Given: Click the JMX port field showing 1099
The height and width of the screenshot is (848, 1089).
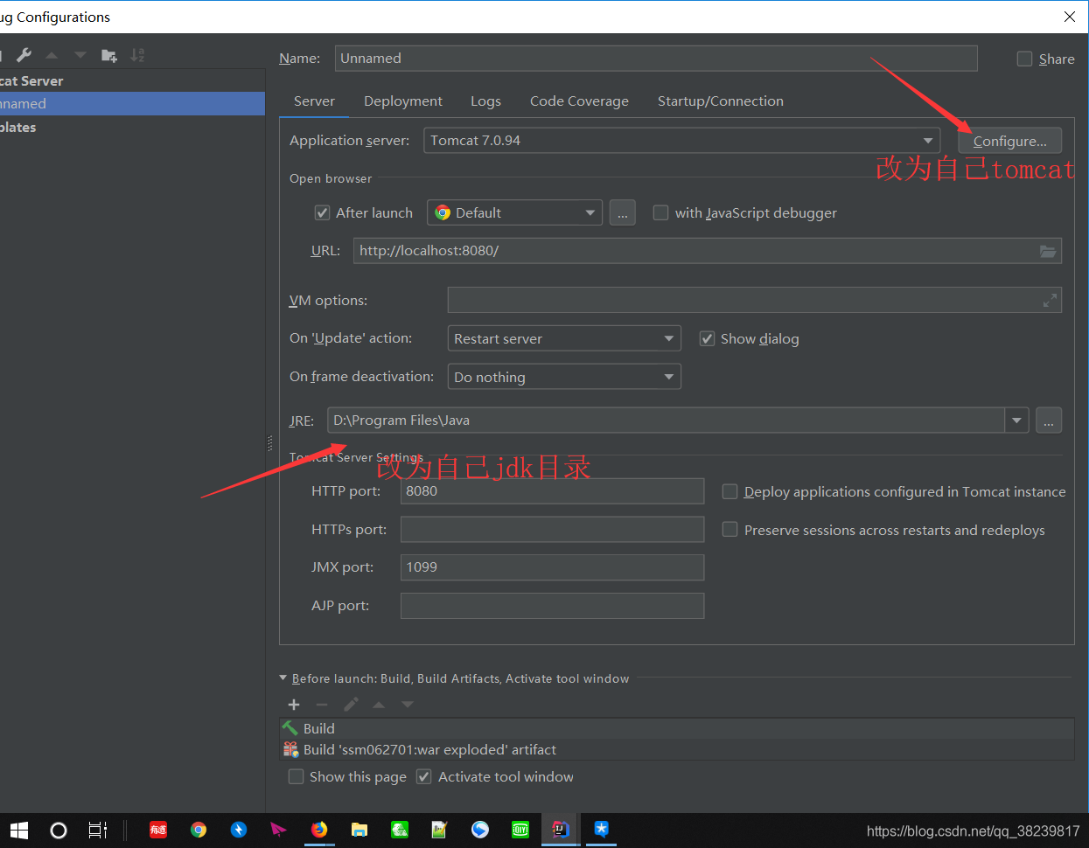Looking at the screenshot, I should [552, 567].
